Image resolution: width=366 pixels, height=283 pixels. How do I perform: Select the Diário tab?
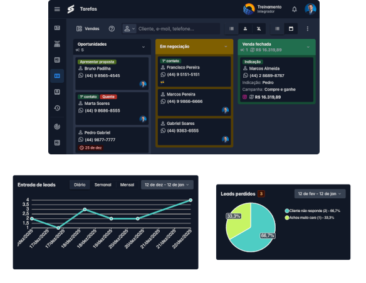click(x=80, y=185)
